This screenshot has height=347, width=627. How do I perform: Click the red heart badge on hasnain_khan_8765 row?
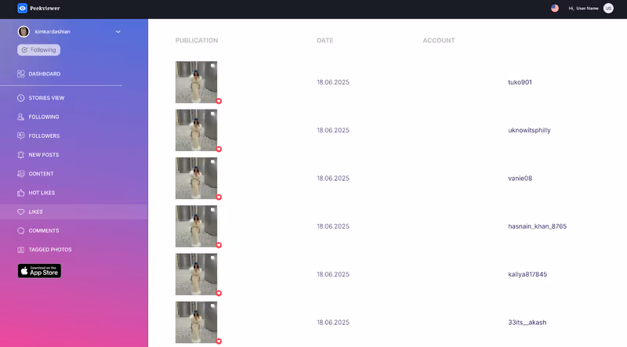tap(219, 245)
